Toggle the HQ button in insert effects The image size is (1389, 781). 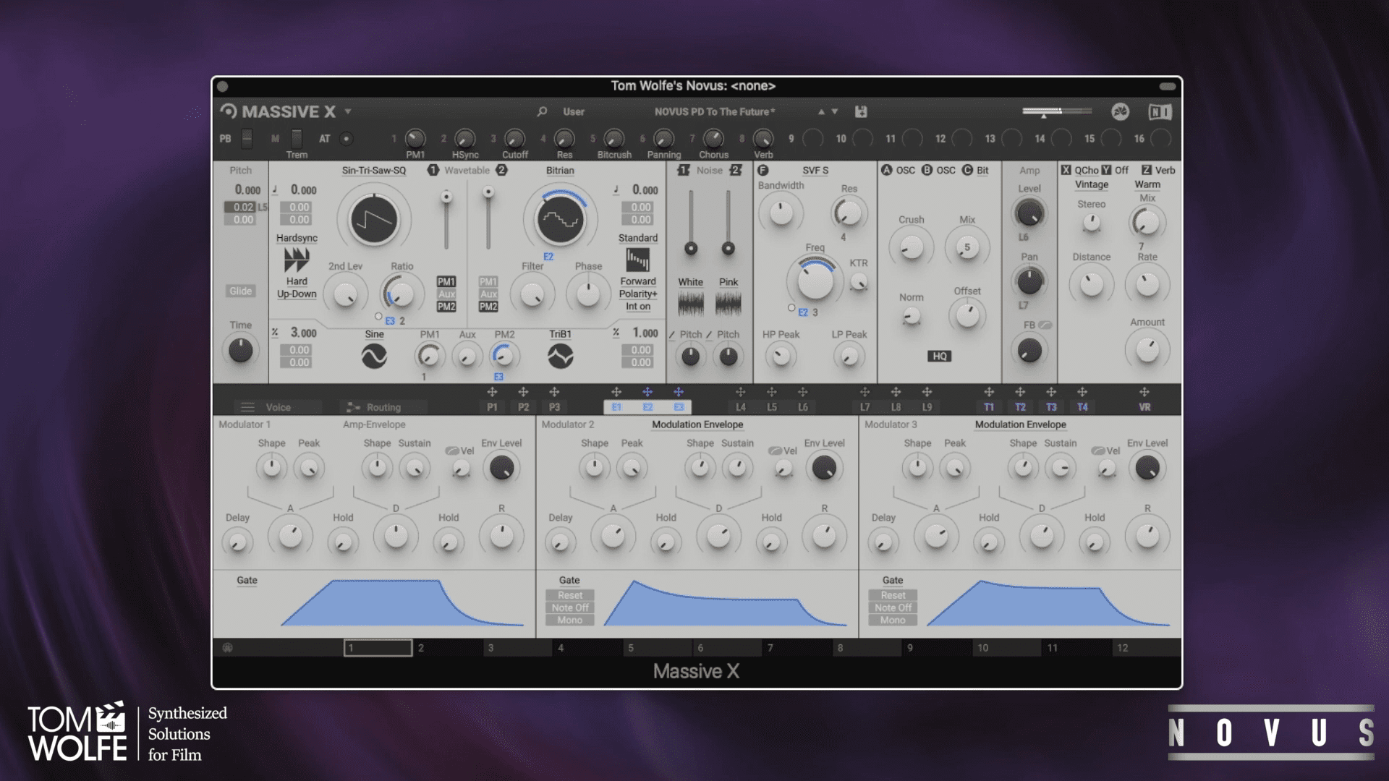point(939,356)
